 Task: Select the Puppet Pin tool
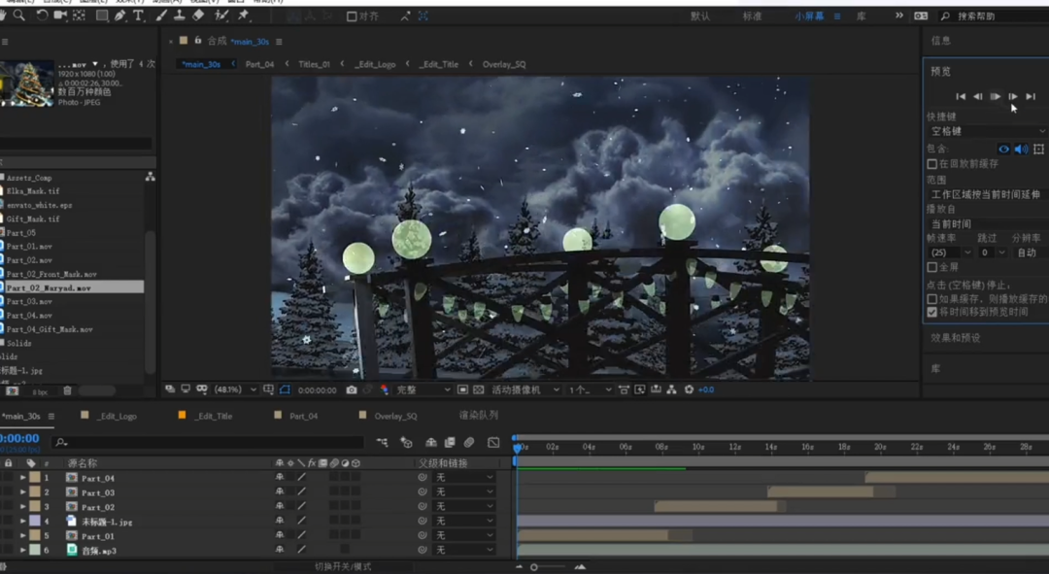[243, 16]
